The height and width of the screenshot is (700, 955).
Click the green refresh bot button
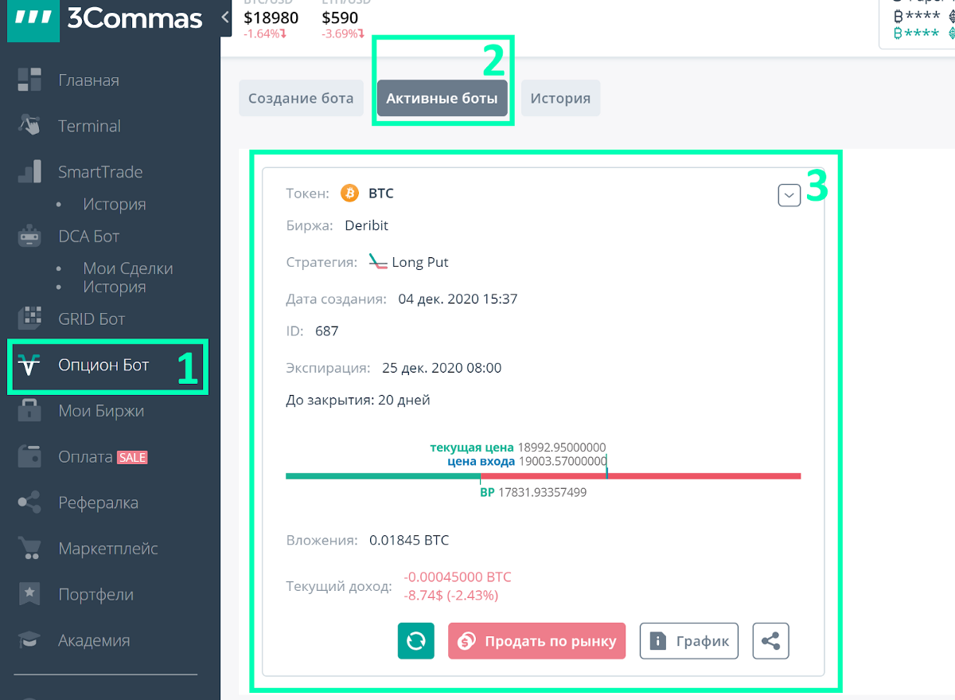(416, 641)
